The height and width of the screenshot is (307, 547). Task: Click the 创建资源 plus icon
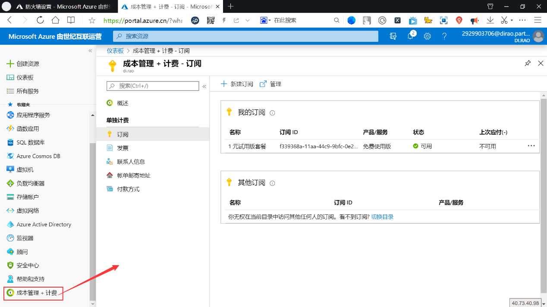pyautogui.click(x=10, y=64)
